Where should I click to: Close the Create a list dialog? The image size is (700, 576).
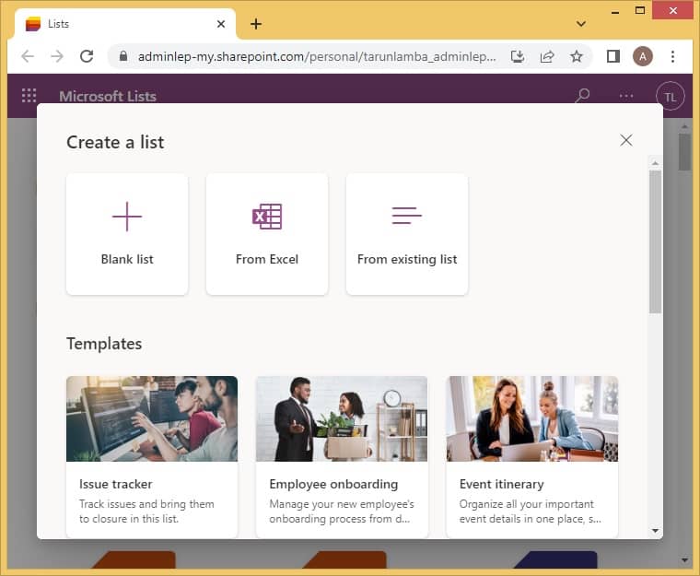[x=626, y=140]
